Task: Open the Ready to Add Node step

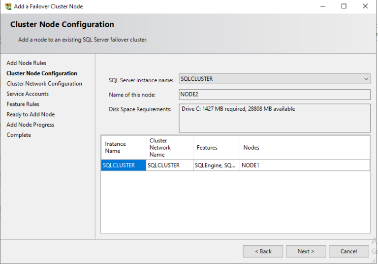Action: click(31, 115)
